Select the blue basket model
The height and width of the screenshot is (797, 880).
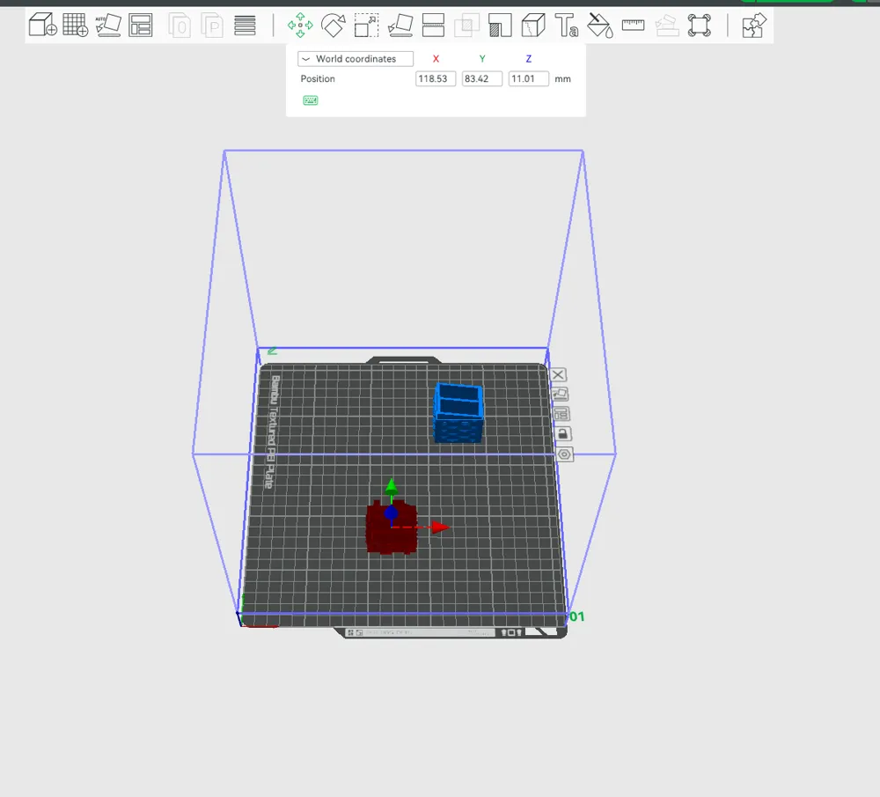pos(458,413)
